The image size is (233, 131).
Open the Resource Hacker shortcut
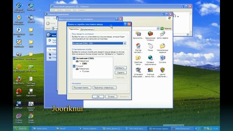pos(31,106)
